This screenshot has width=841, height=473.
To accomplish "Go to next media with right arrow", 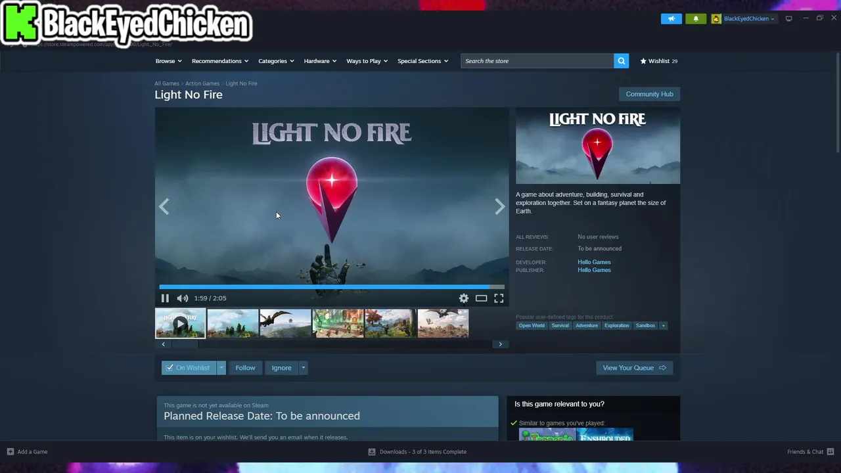I will (x=500, y=207).
